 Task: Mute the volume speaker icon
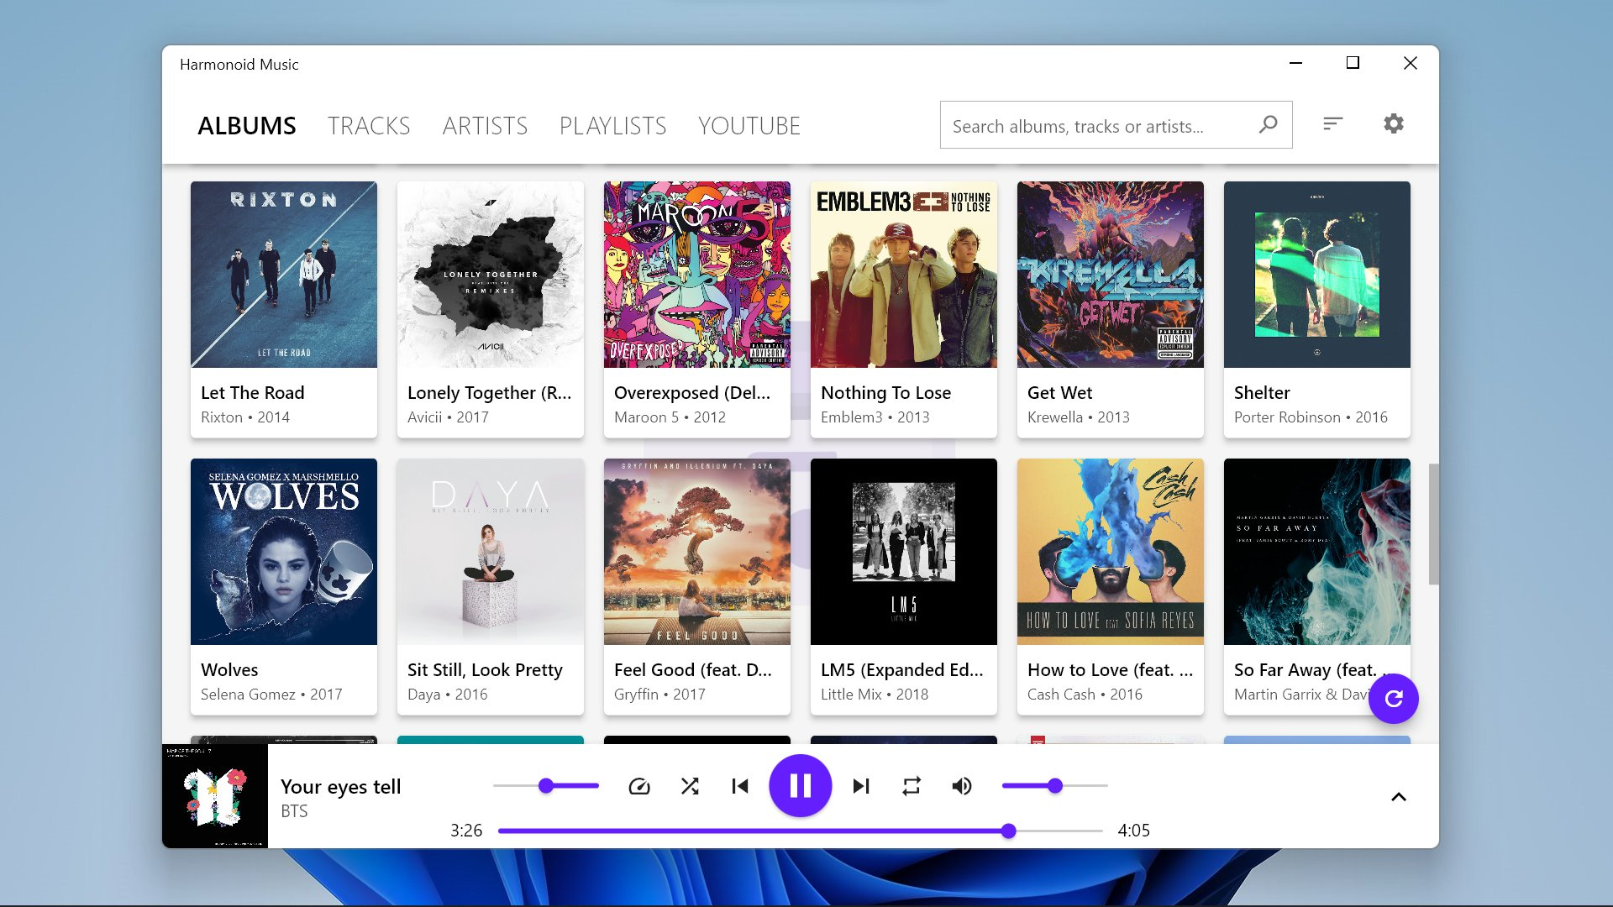[962, 786]
